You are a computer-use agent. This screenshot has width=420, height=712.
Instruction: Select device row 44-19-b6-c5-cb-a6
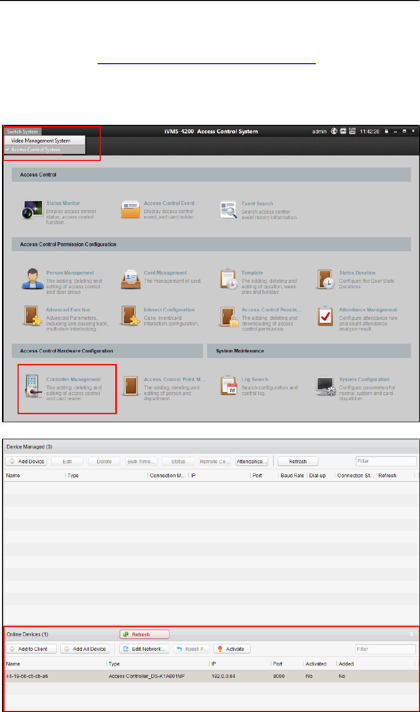[x=211, y=676]
